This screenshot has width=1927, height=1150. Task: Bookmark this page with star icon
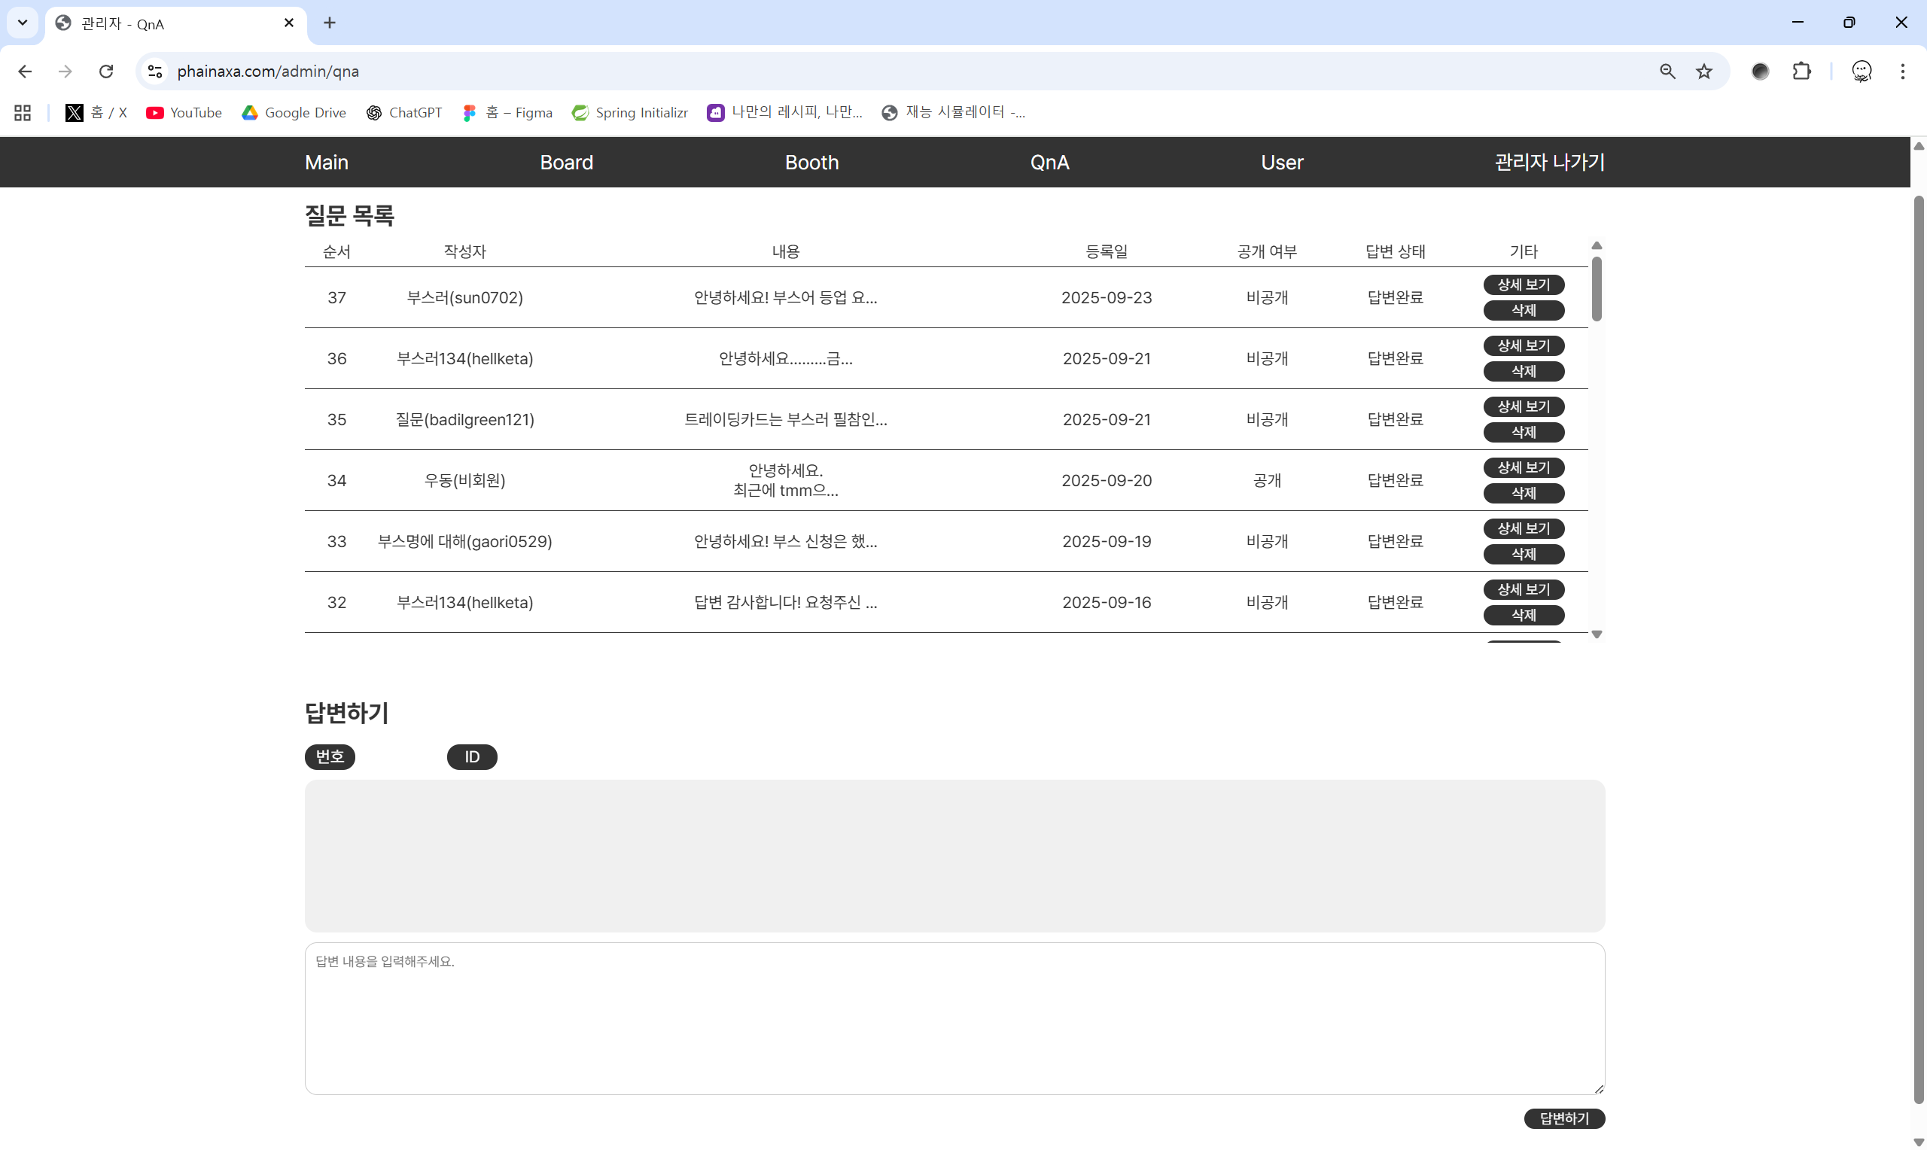1704,71
